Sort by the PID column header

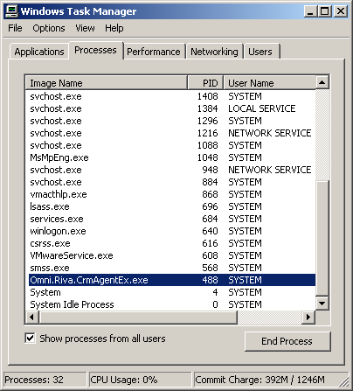click(205, 83)
